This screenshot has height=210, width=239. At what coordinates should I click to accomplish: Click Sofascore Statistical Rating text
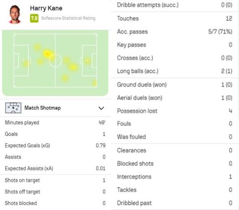tap(68, 18)
